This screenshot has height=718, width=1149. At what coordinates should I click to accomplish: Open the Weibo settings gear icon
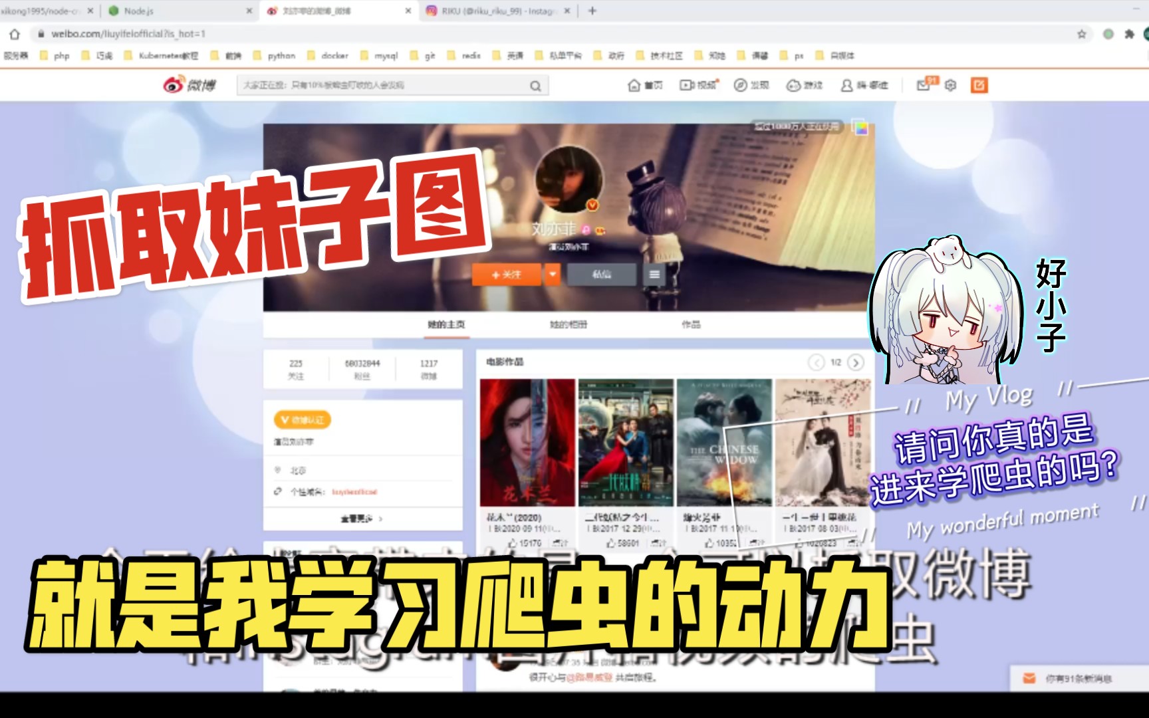950,85
